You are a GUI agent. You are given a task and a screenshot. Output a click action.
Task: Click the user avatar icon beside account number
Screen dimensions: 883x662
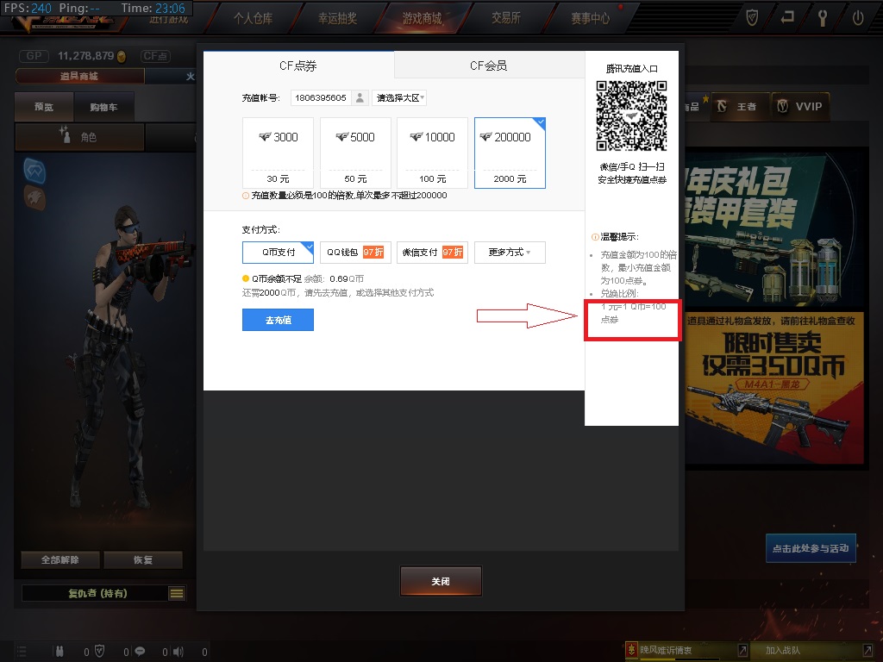click(360, 98)
